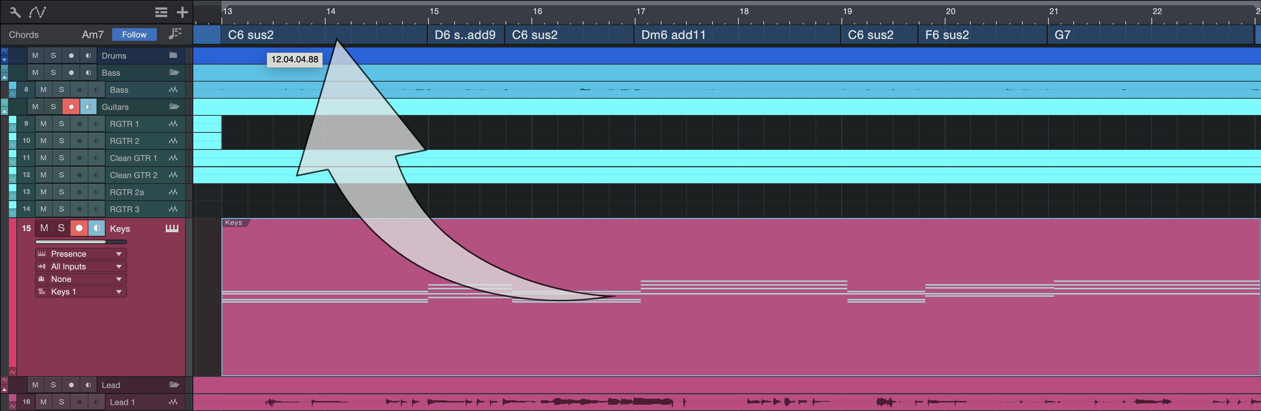Record-arm the Drums folder track

click(x=71, y=55)
